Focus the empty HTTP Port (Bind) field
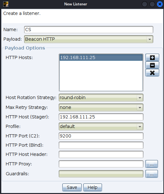Screen dimensions: 164x194 tap(101, 145)
